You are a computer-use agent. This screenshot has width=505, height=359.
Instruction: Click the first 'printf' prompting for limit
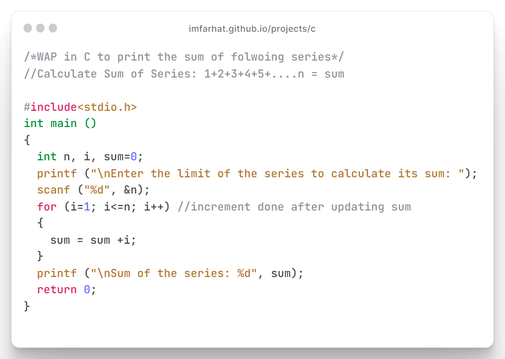(57, 174)
